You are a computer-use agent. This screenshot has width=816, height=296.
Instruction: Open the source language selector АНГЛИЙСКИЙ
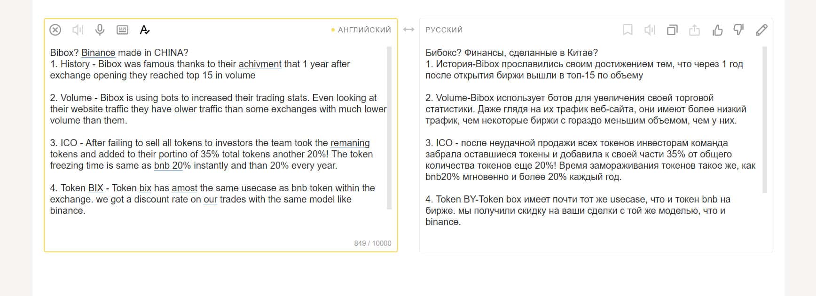364,30
